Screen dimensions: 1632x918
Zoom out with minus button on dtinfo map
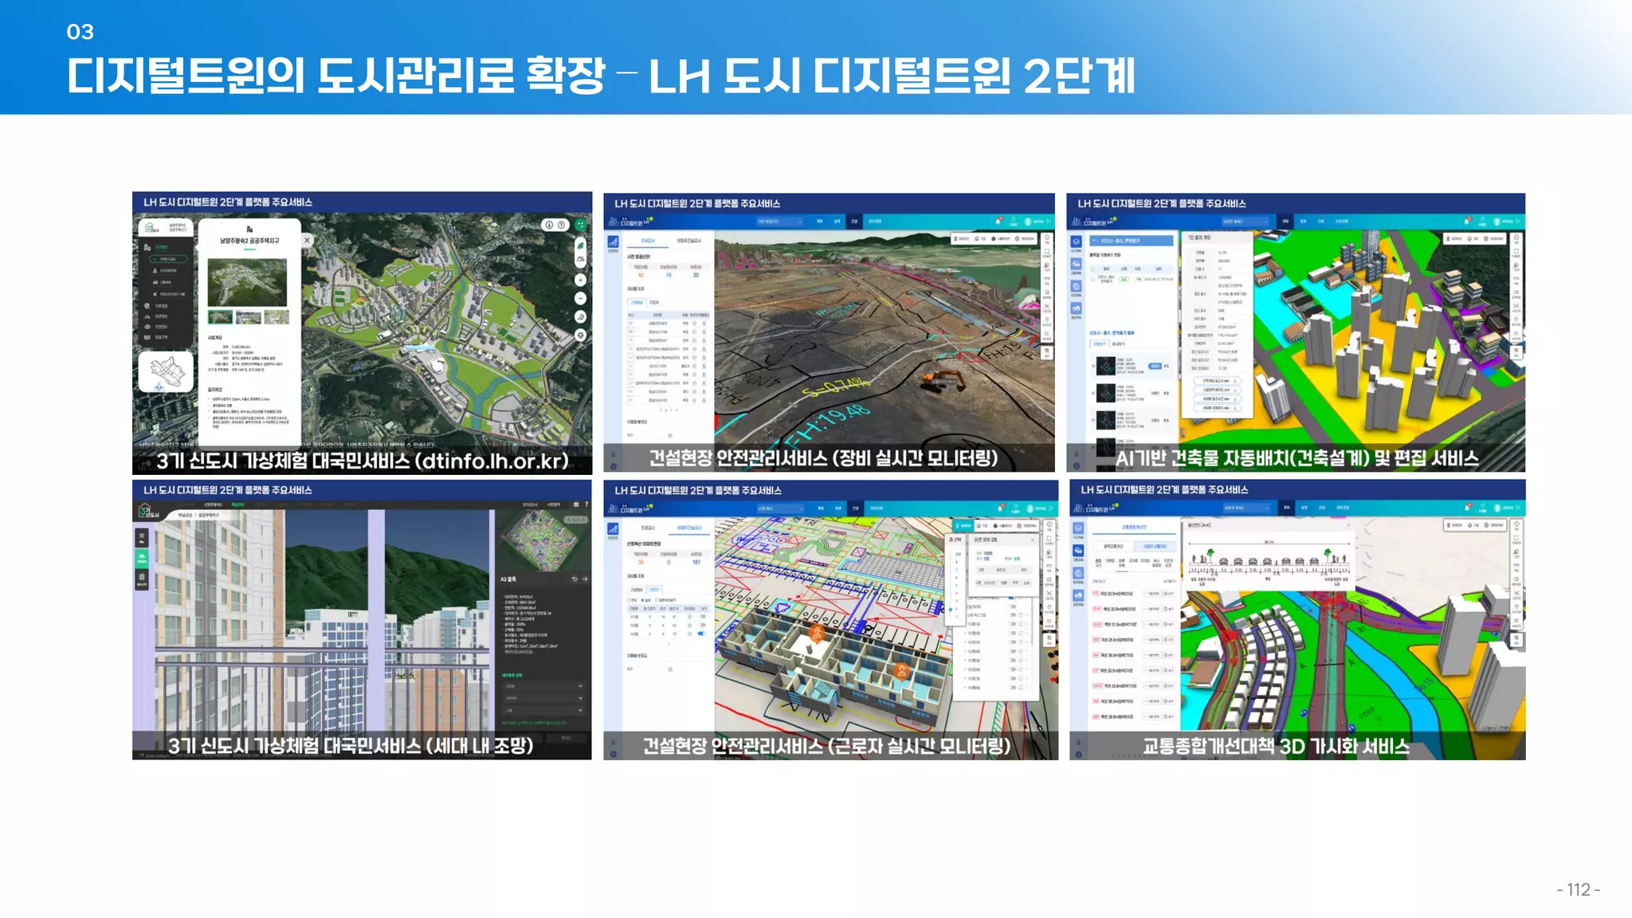pos(580,298)
